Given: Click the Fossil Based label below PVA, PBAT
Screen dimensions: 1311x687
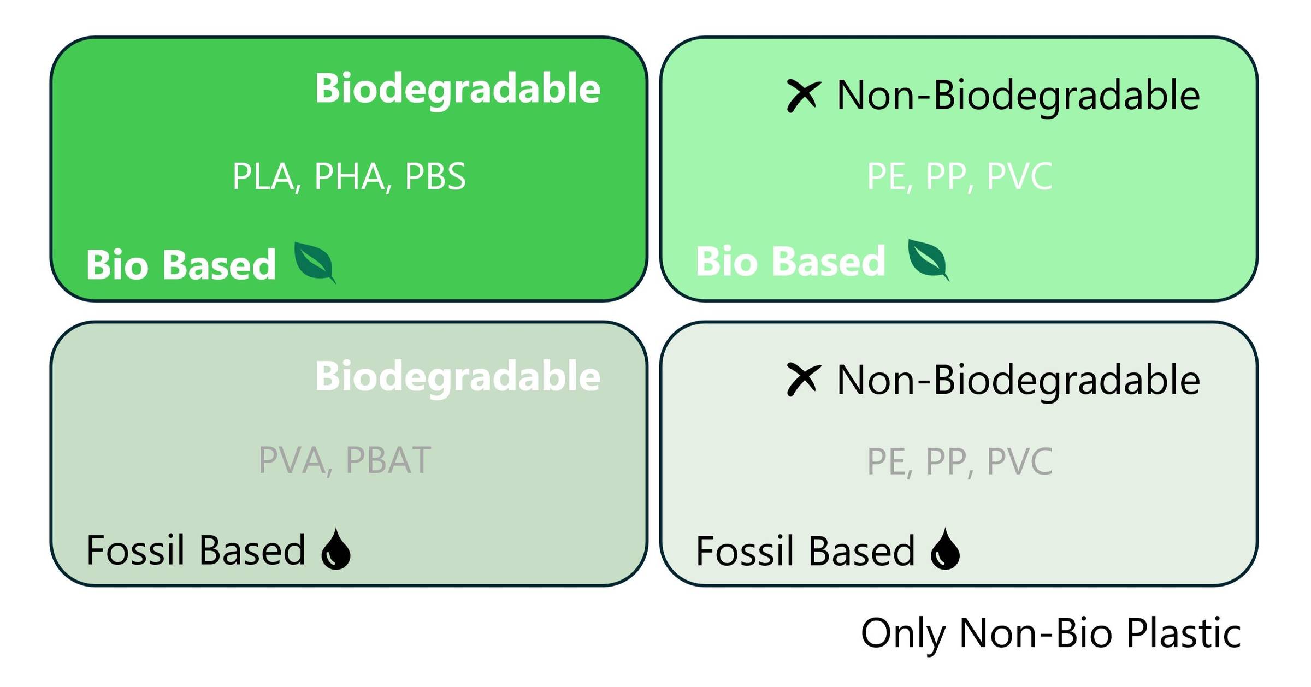Looking at the screenshot, I should (x=196, y=550).
